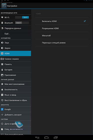
Task: Open the Разрешение HDMI resolution options
Action: [62, 28]
